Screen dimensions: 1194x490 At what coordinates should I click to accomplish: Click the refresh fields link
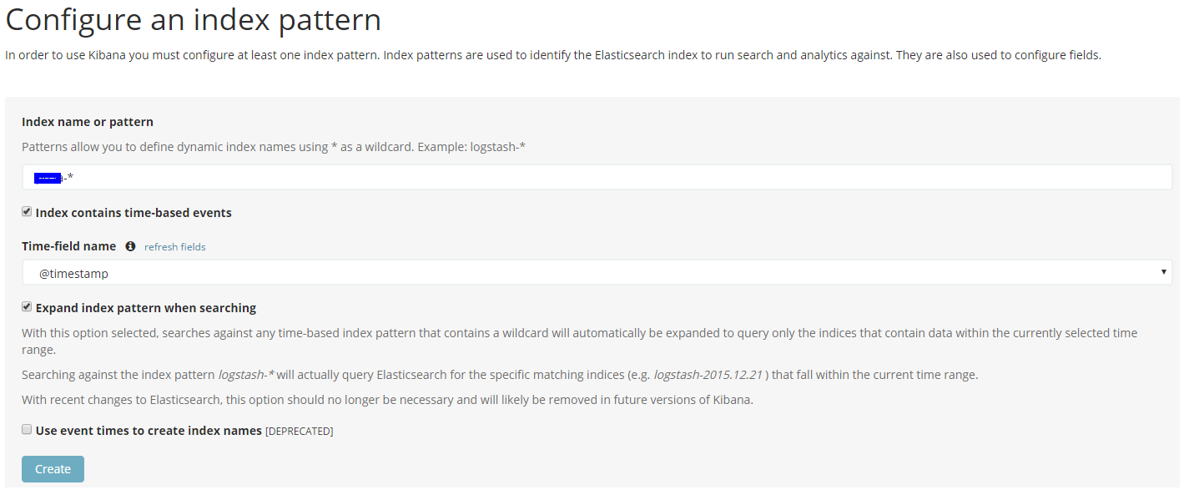tap(174, 247)
